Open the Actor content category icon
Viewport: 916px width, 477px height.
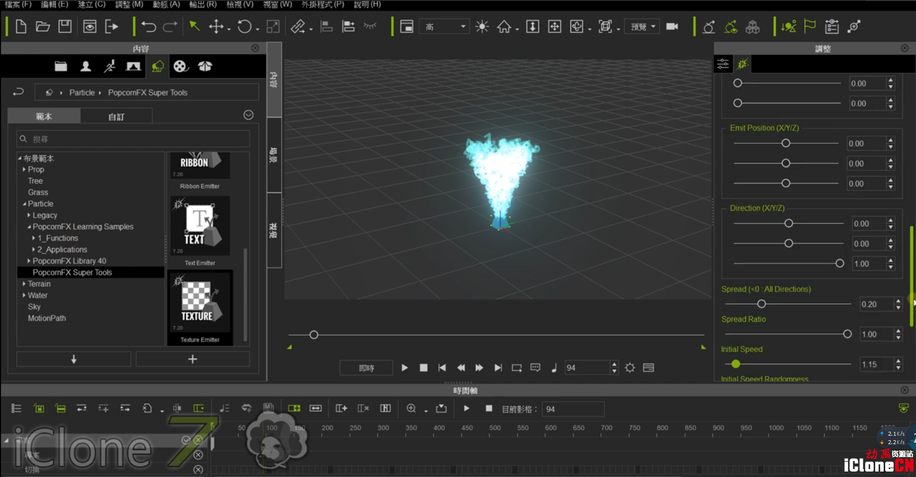pyautogui.click(x=85, y=66)
